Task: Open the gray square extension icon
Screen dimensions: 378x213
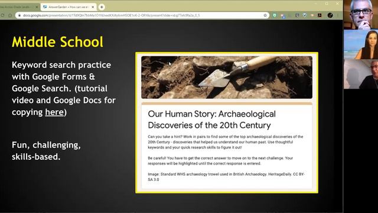Action: (x=297, y=15)
